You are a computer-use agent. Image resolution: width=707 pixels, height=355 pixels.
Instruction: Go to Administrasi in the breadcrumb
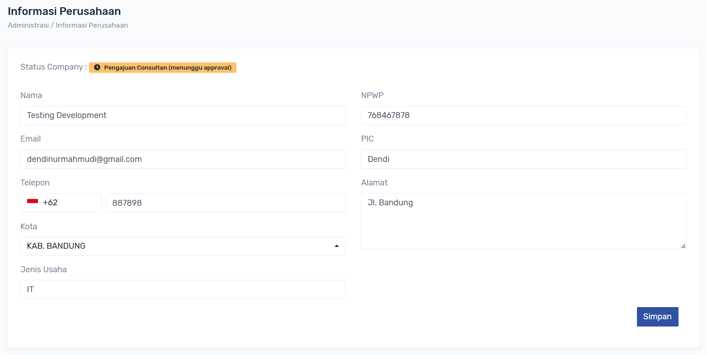coord(28,25)
